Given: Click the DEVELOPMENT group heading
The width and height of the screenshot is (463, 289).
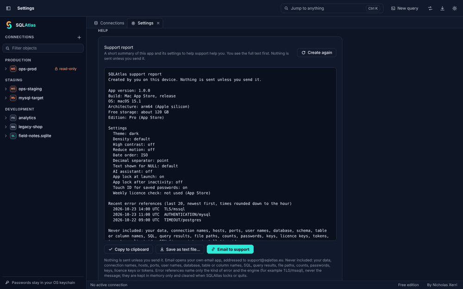Looking at the screenshot, I should [x=19, y=109].
